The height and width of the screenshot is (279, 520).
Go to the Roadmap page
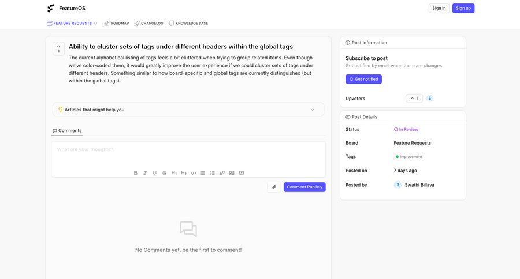(x=116, y=23)
